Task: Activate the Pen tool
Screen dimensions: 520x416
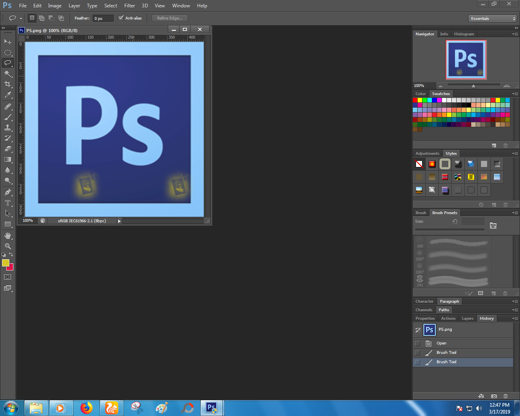Action: click(x=8, y=192)
